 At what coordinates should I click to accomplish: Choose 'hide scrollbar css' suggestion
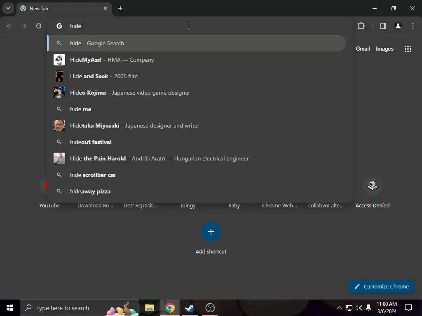tap(197, 175)
